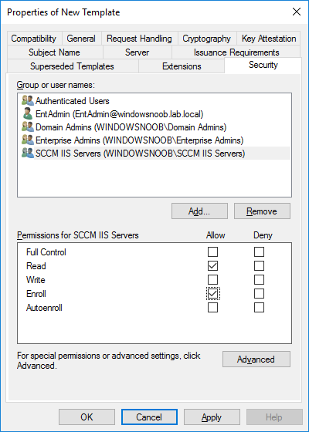
Task: Select the Domain Admins group icon
Action: click(x=28, y=127)
